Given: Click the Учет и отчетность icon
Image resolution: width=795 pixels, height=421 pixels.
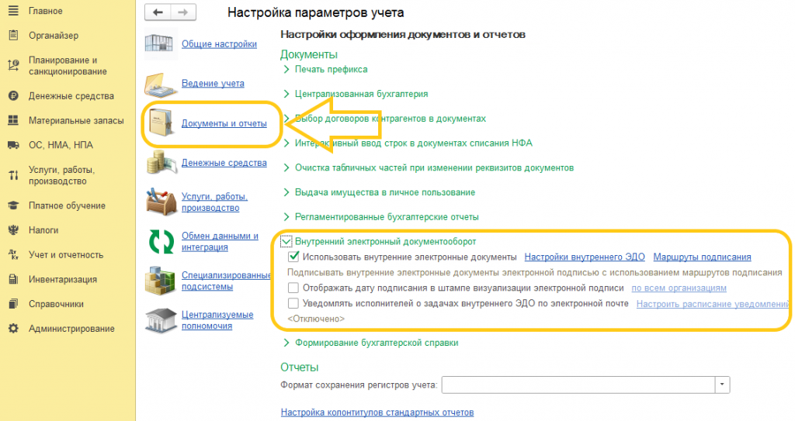Looking at the screenshot, I should [x=13, y=255].
